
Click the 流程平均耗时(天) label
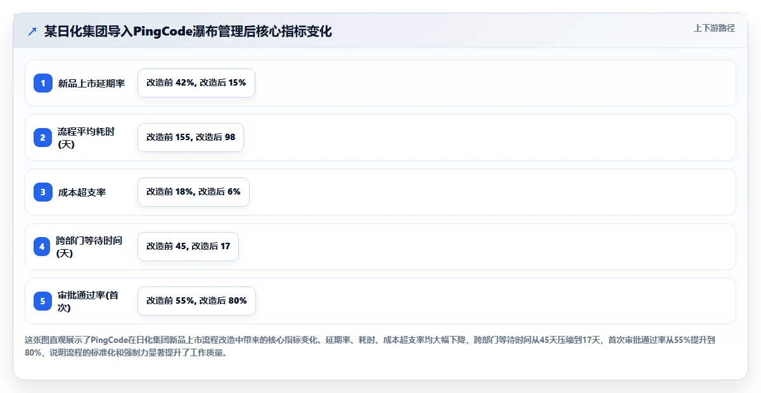point(86,138)
